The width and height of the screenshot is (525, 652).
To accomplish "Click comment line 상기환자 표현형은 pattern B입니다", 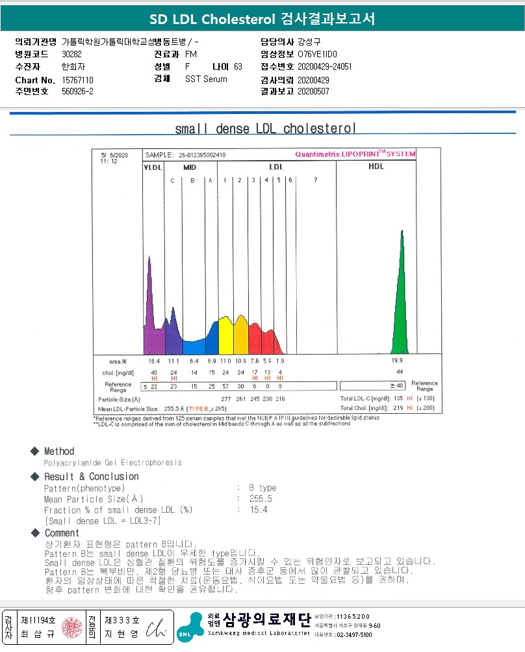I will tap(121, 544).
